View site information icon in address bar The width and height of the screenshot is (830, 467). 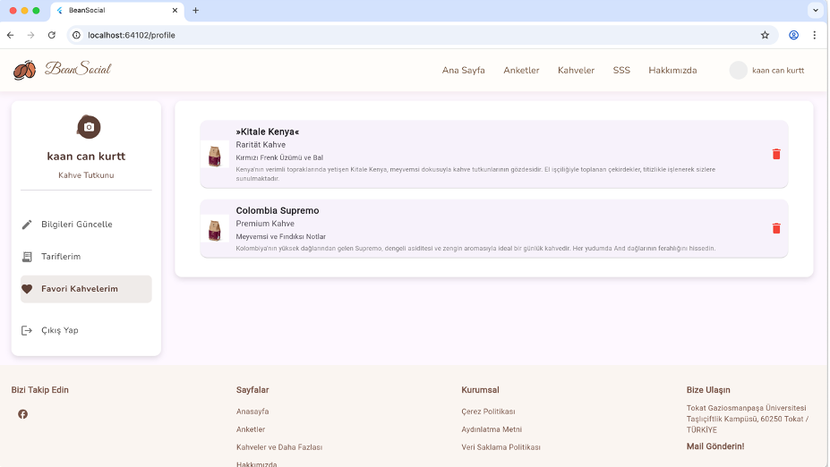pos(76,35)
